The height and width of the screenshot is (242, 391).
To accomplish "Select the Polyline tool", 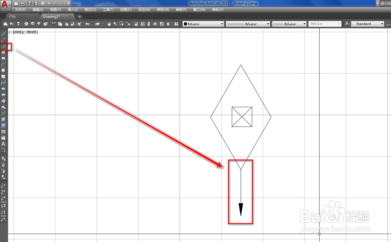I will [x=3, y=46].
